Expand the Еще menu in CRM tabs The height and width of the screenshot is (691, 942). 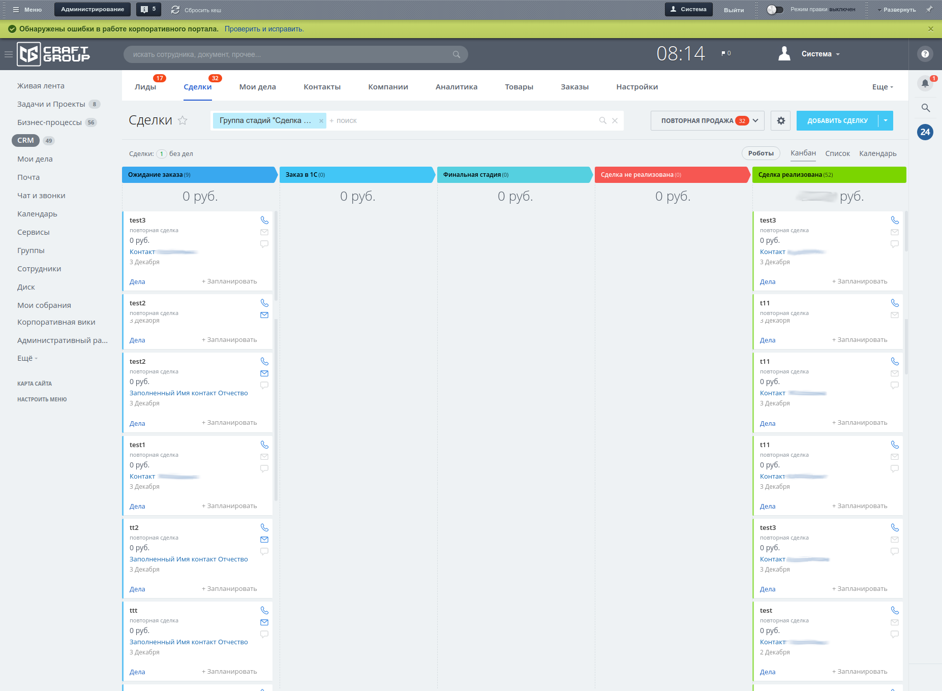(x=882, y=87)
